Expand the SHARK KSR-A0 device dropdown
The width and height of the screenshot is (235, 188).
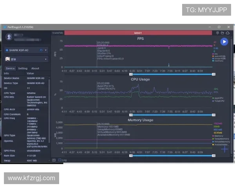46,50
